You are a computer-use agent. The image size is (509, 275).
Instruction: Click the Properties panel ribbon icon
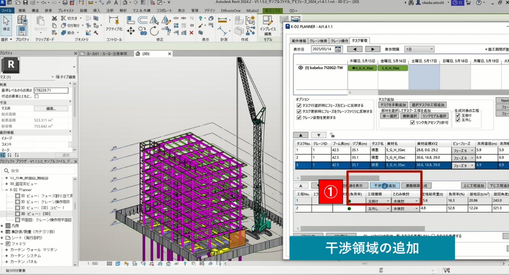coord(22,31)
